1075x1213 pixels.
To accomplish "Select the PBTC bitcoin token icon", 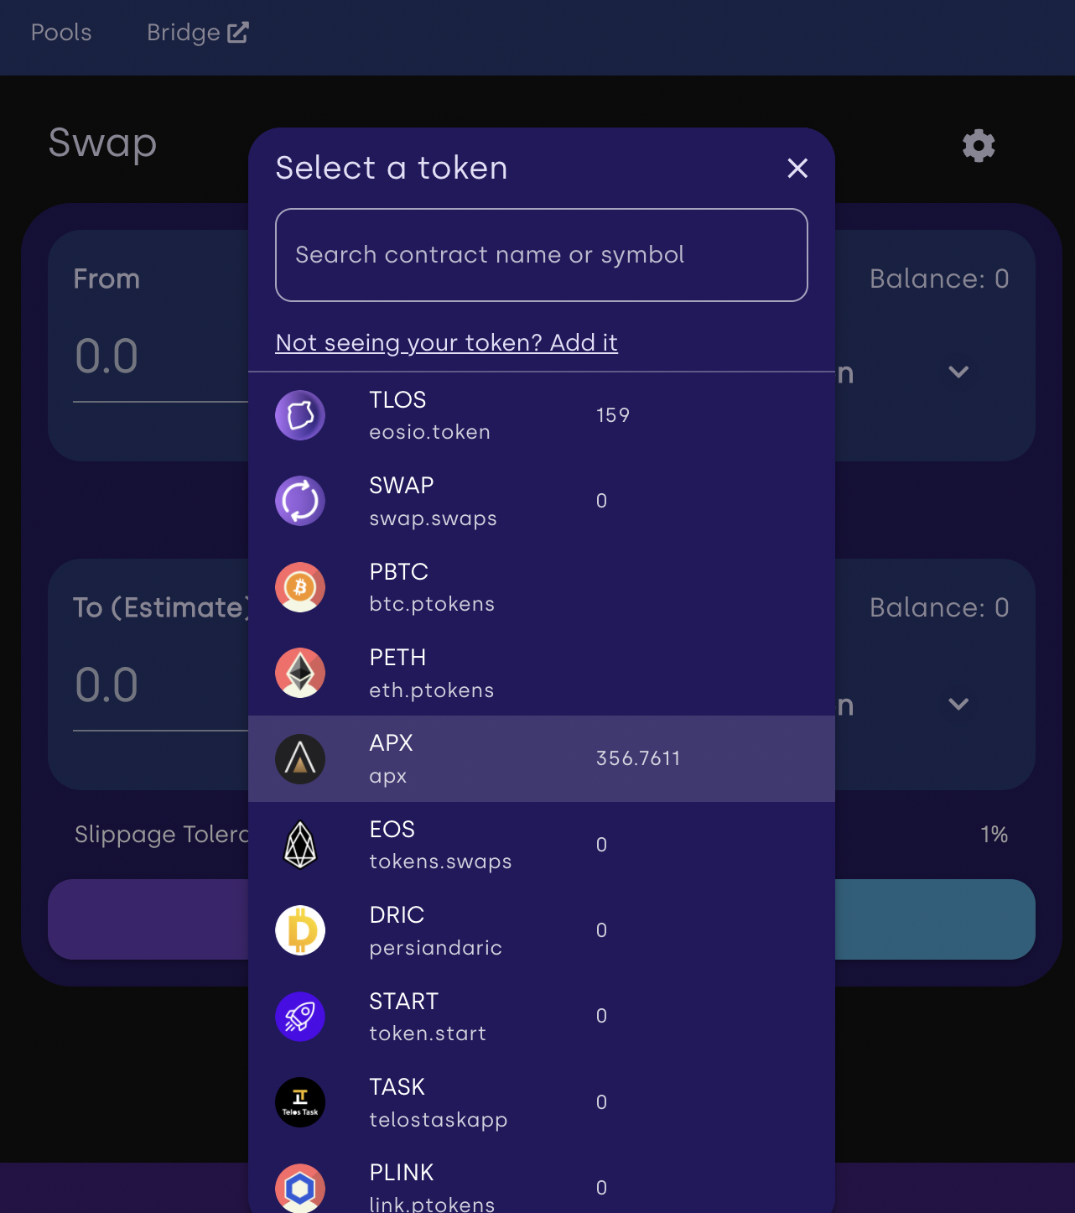I will (300, 587).
